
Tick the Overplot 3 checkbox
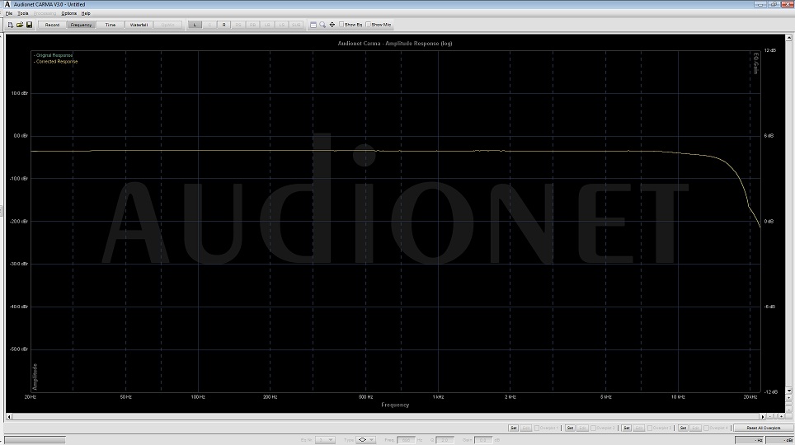click(x=650, y=429)
